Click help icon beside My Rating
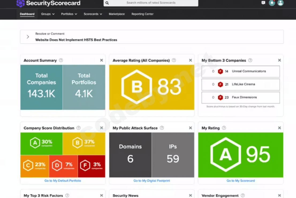This screenshot has width=296, height=198. [224, 128]
